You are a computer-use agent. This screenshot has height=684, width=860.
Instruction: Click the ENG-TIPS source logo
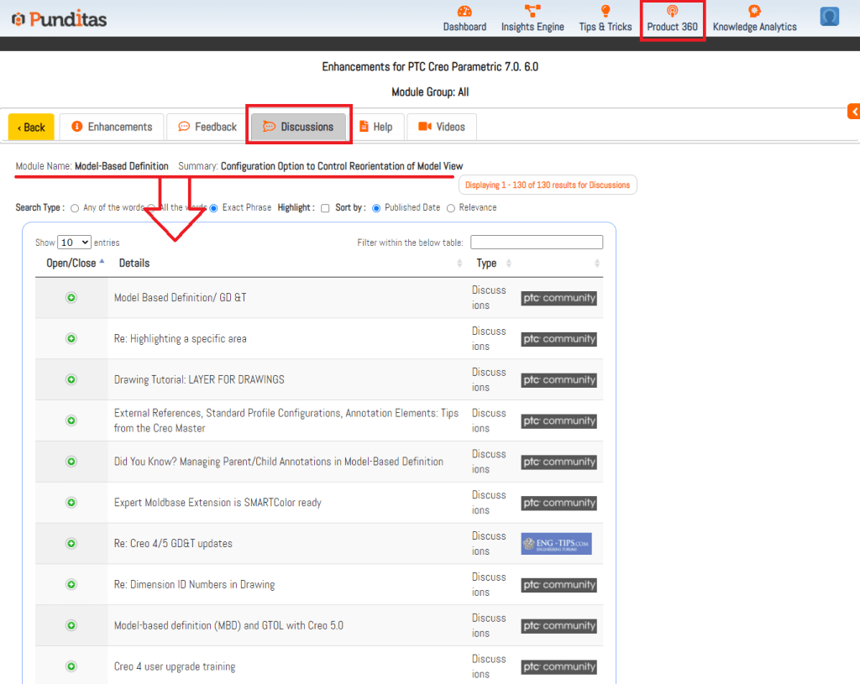coord(556,544)
